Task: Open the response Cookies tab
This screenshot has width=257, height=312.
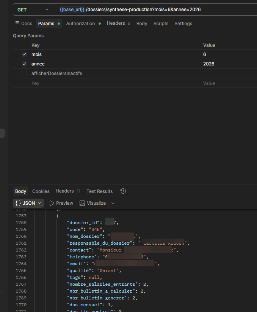Action: point(41,191)
